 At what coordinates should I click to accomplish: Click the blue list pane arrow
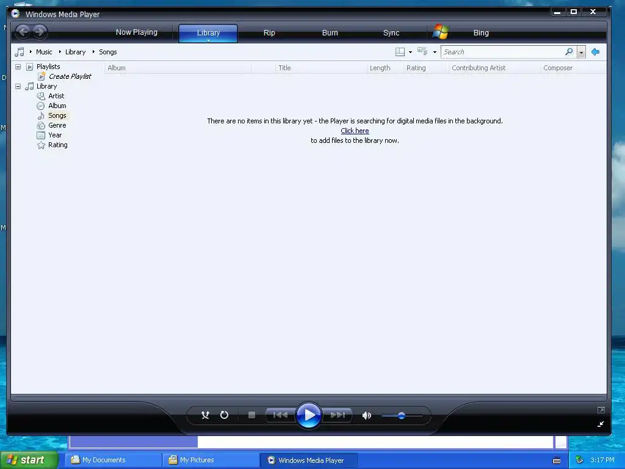[x=596, y=52]
